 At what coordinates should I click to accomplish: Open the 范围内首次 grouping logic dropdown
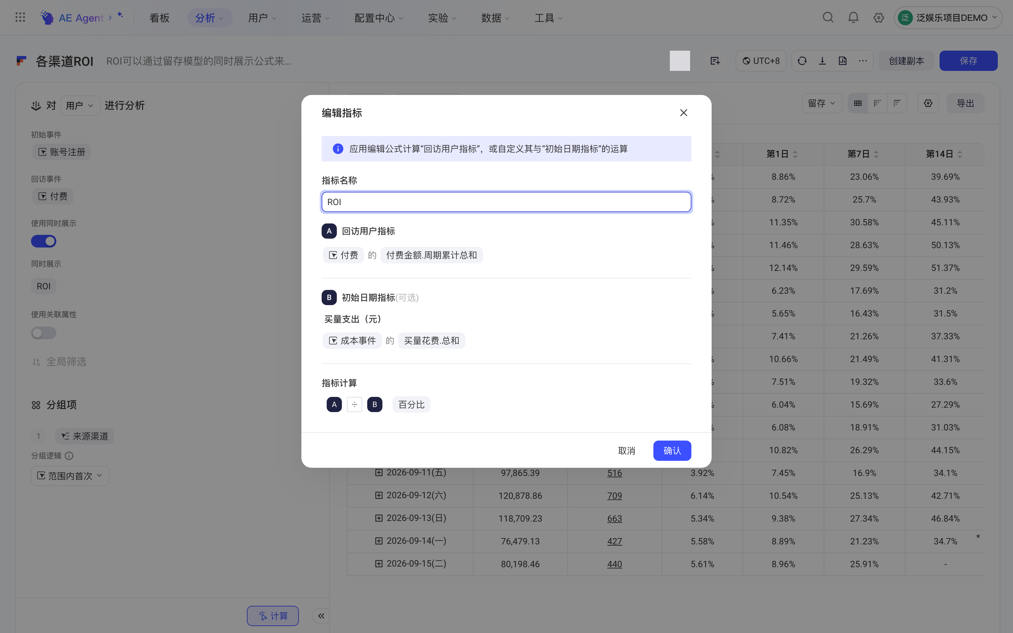point(70,476)
